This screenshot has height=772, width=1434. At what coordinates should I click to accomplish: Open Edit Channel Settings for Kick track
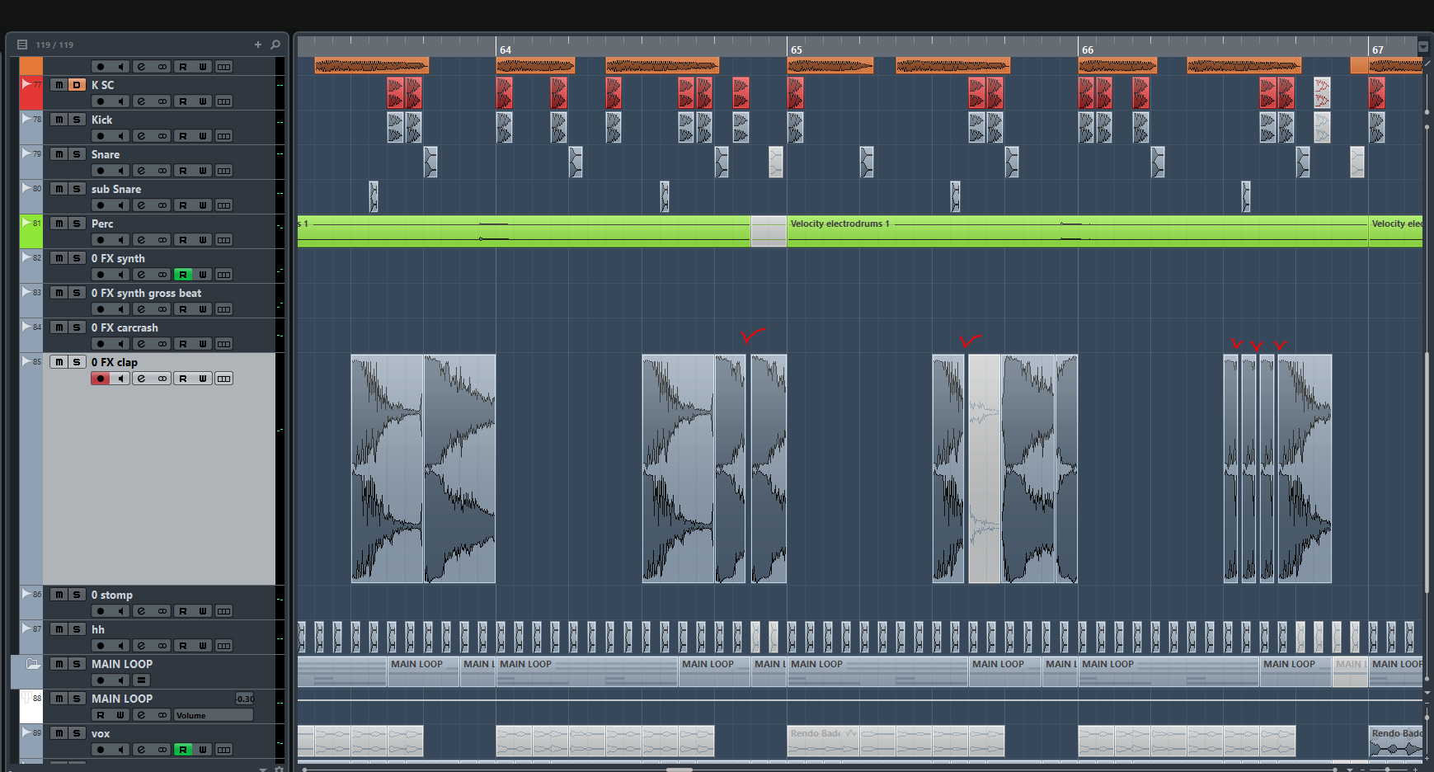tap(141, 136)
